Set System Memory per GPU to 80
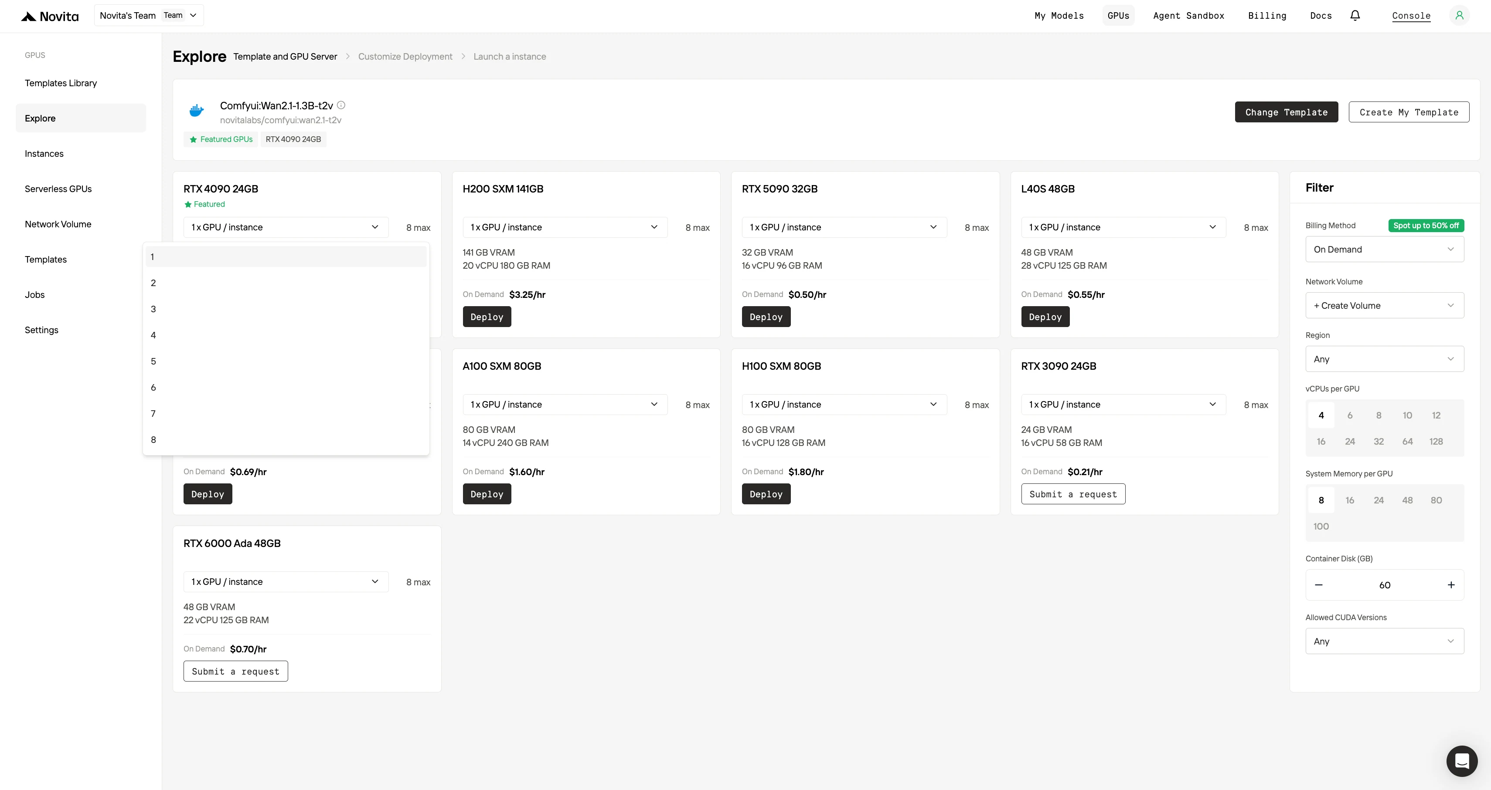Screen dimensions: 1491x790 coord(1436,500)
